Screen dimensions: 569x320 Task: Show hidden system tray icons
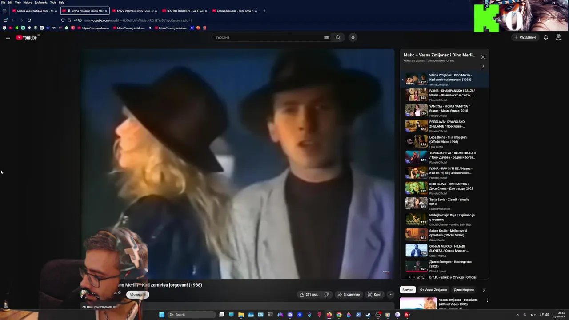(517, 315)
